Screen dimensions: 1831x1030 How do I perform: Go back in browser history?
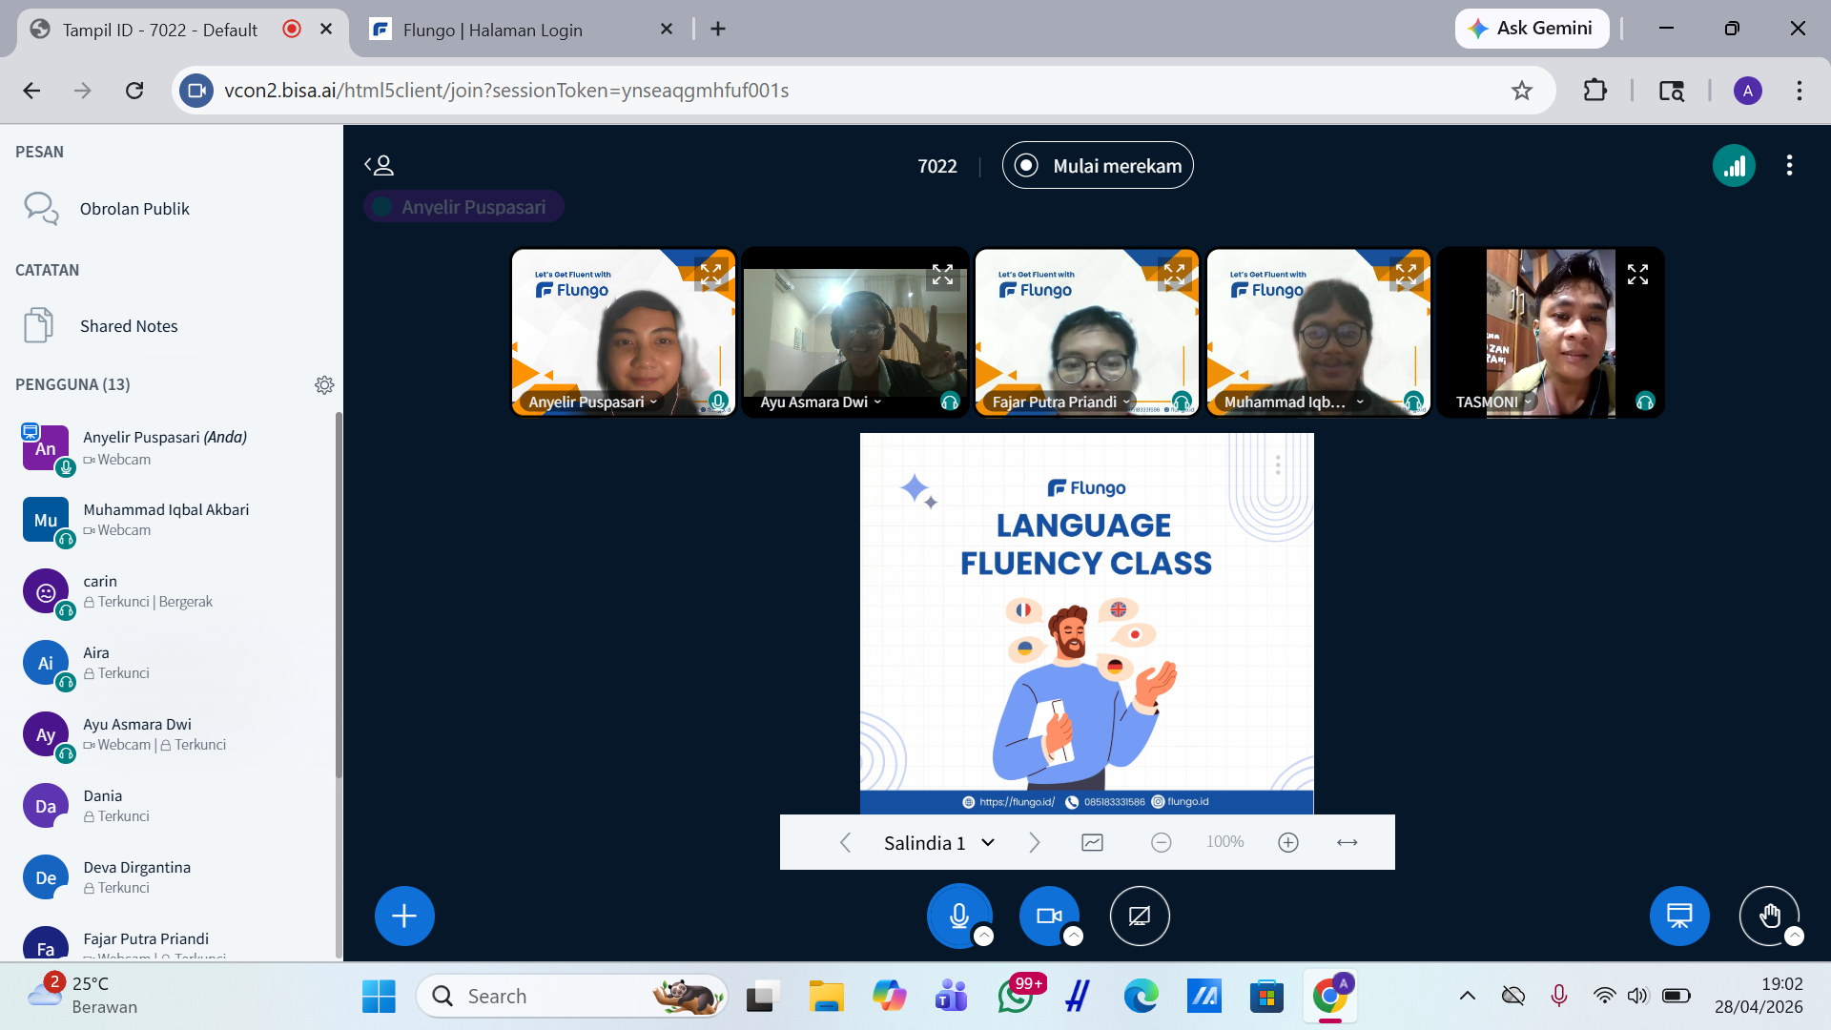[31, 91]
